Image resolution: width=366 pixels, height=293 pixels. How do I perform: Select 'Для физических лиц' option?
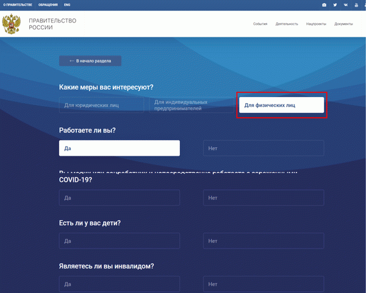click(x=281, y=105)
